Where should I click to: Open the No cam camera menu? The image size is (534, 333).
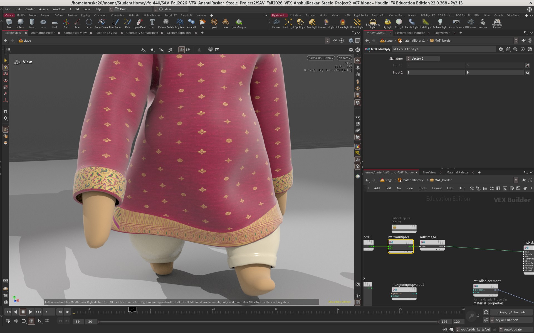pos(344,58)
